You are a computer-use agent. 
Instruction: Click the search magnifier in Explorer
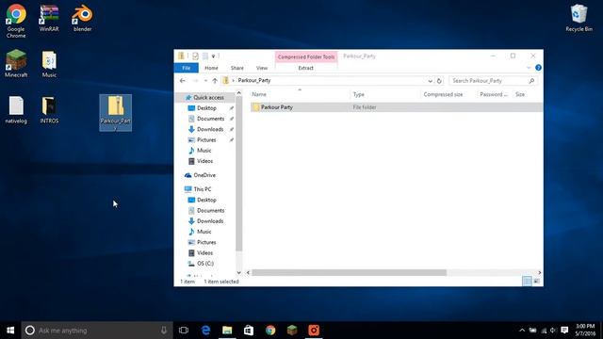coord(531,81)
